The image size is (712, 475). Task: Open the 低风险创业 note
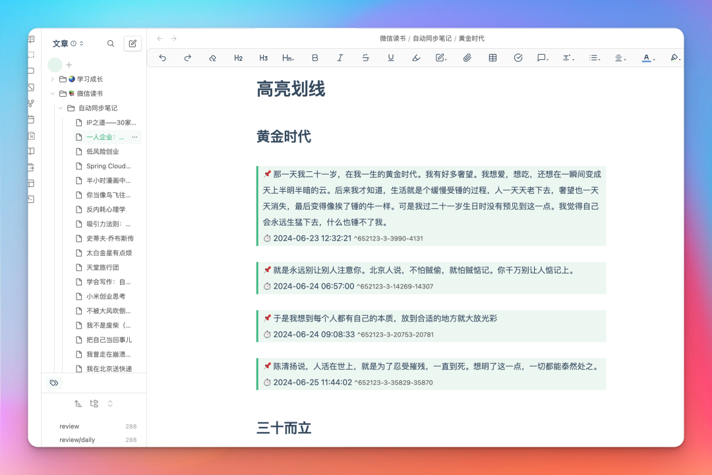point(102,152)
